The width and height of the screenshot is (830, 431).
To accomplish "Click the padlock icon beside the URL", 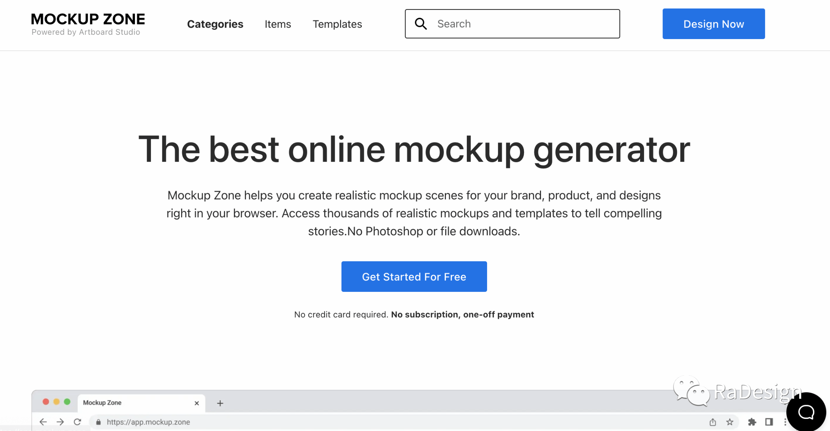I will (98, 422).
